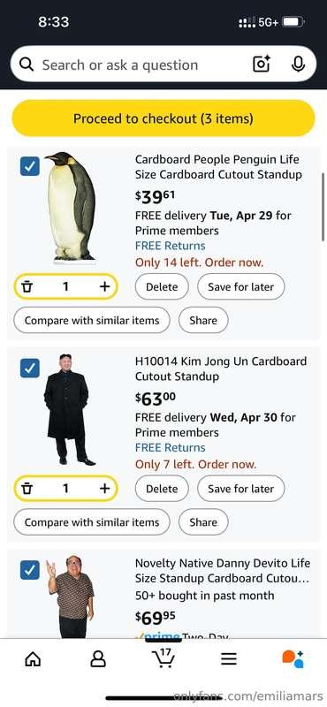327x707 pixels.
Task: Open account profile icon in bottom bar
Action: click(98, 659)
